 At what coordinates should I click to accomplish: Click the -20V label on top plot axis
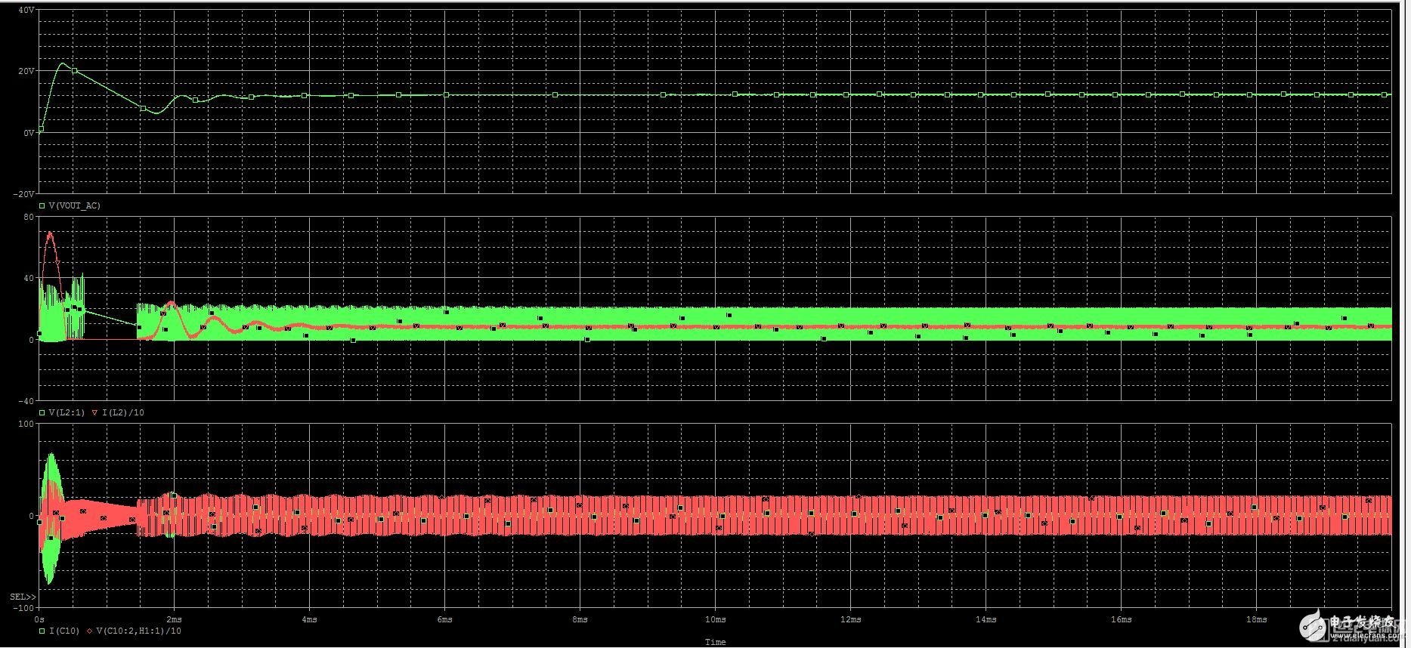(x=23, y=194)
